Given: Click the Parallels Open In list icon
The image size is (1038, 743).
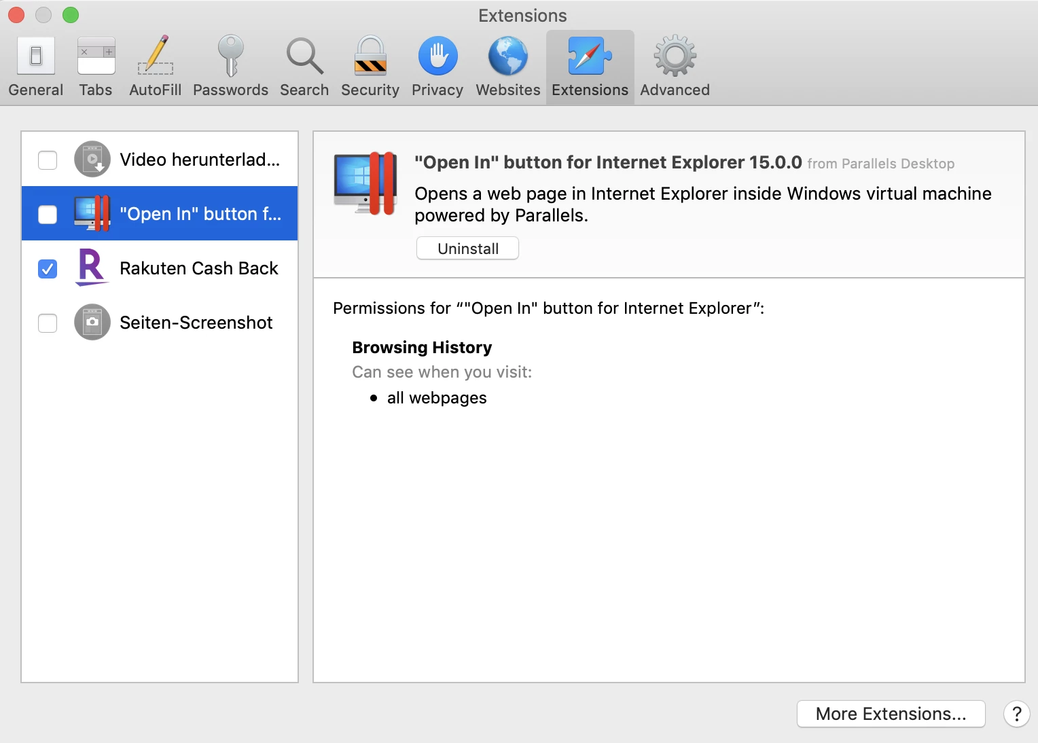Looking at the screenshot, I should pyautogui.click(x=92, y=213).
